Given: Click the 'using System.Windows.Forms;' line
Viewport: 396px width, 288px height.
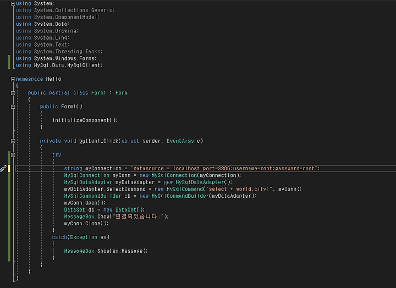Looking at the screenshot, I should click(x=56, y=58).
